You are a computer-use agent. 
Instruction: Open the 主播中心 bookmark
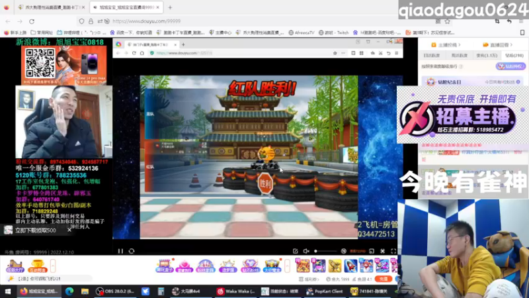coord(220,32)
